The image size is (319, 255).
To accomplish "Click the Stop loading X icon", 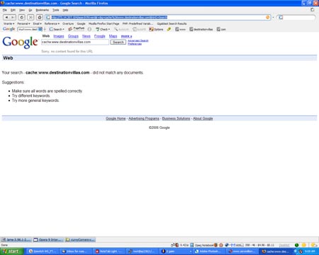I will [30, 17].
